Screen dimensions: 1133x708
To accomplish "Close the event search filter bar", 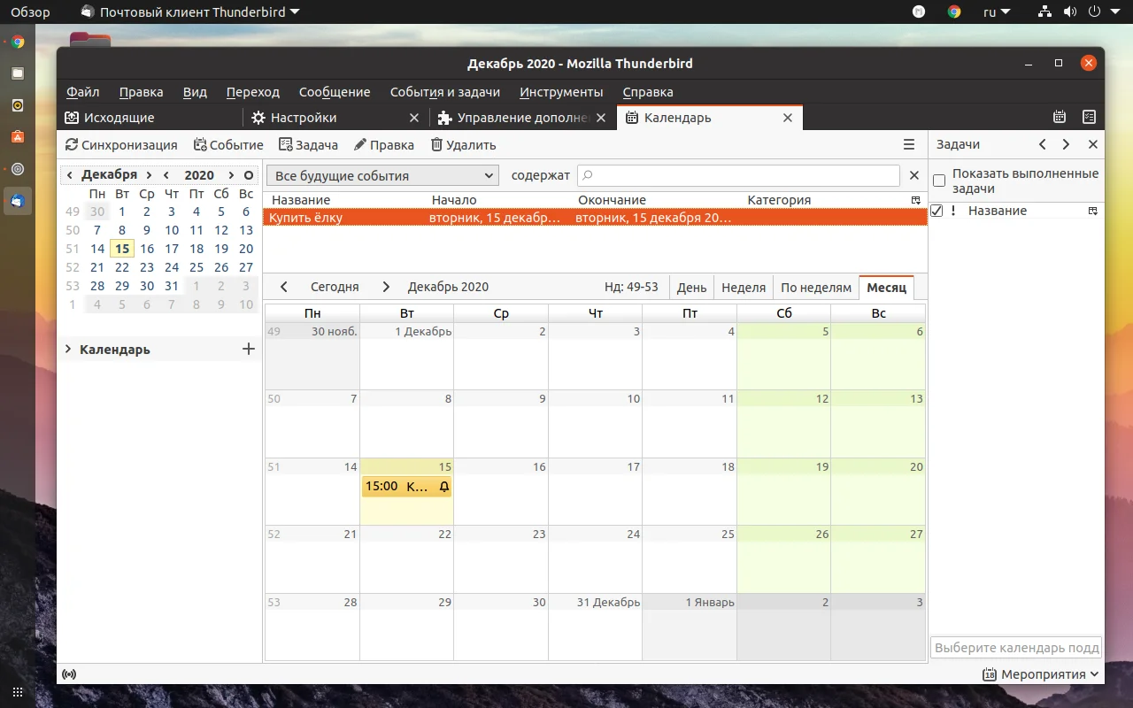I will (914, 175).
